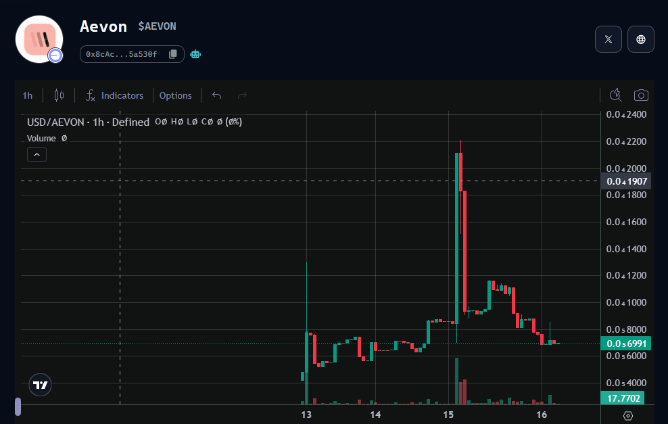The image size is (668, 424).
Task: Open the X (Twitter) link button
Action: tap(608, 39)
